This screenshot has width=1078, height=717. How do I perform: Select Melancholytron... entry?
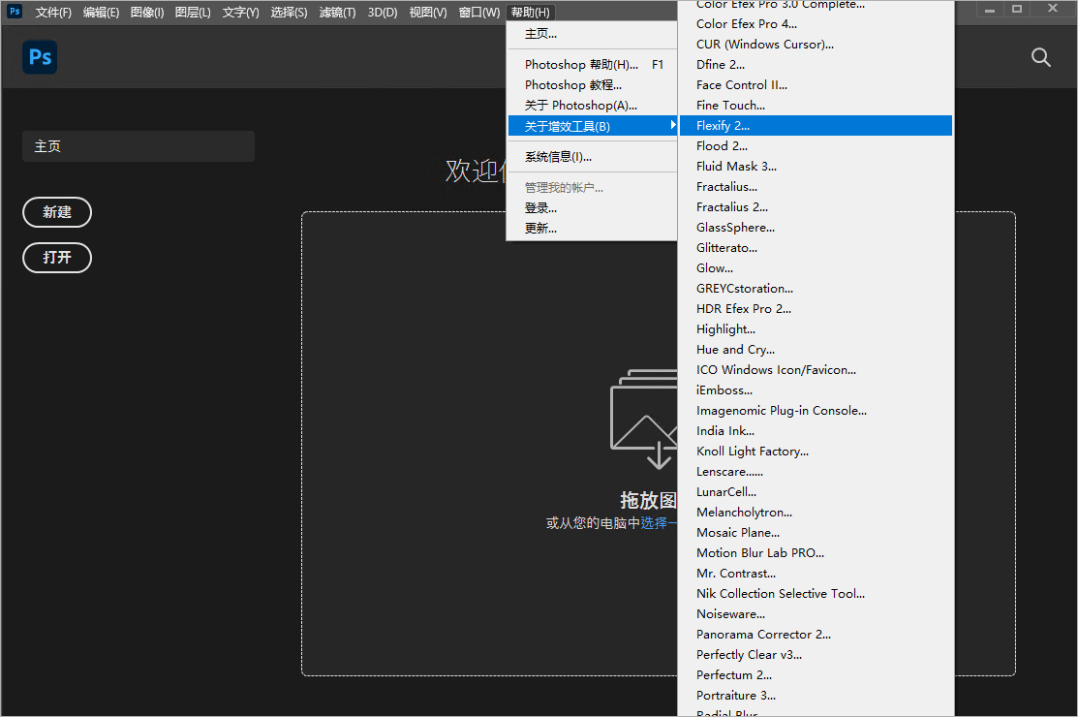[816, 513]
